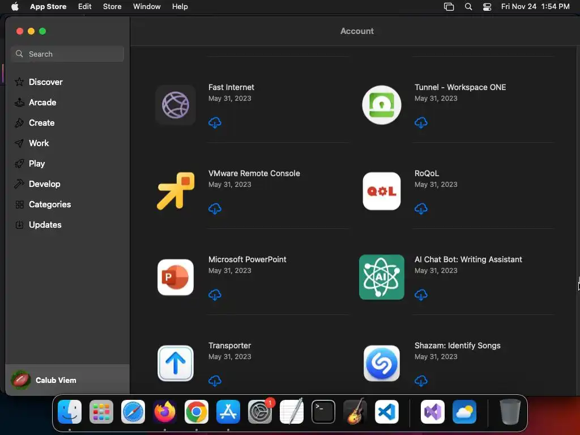Open the Calub Viem account button
This screenshot has width=580, height=435.
point(67,380)
